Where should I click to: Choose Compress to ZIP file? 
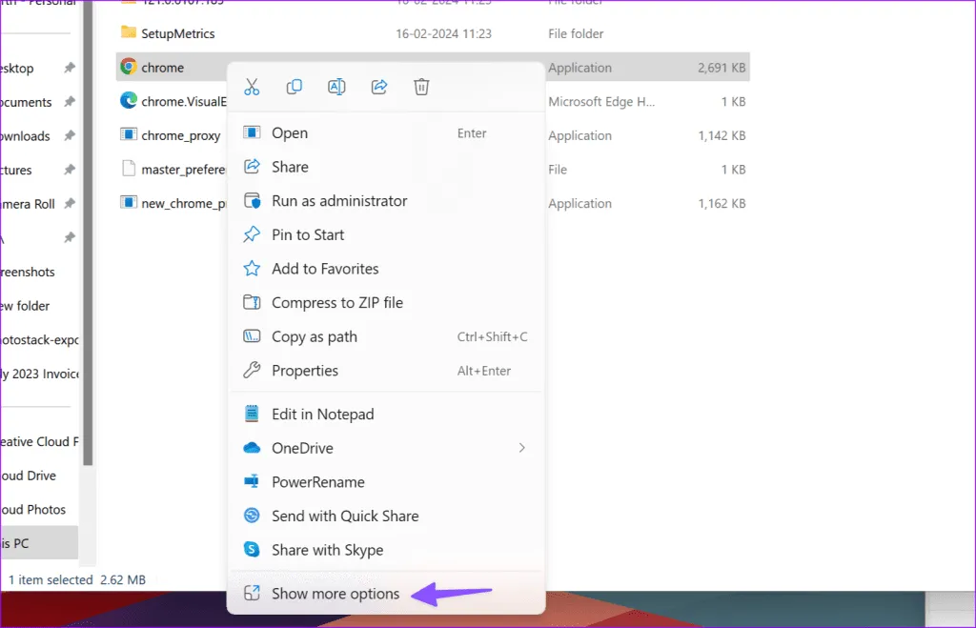(336, 303)
